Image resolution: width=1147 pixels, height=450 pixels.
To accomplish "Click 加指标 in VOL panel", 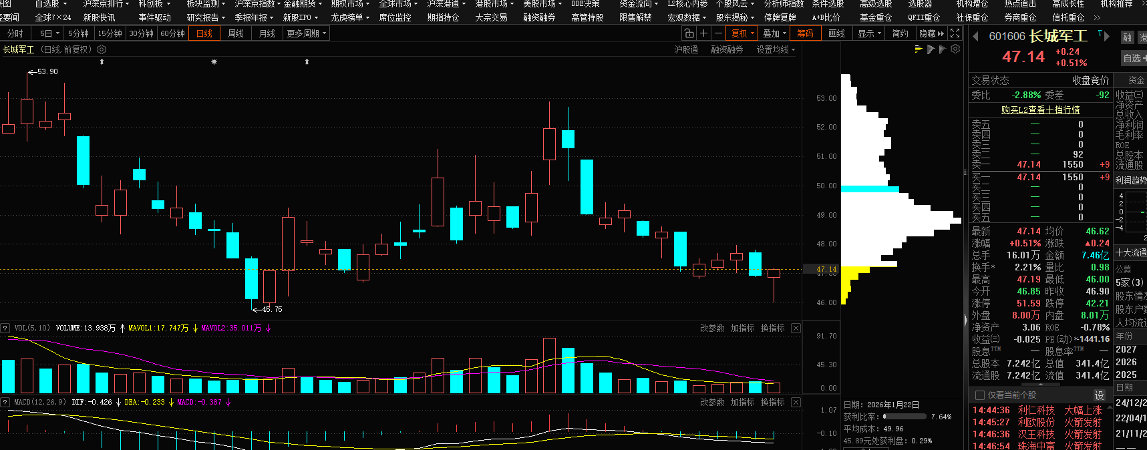I will [x=742, y=328].
